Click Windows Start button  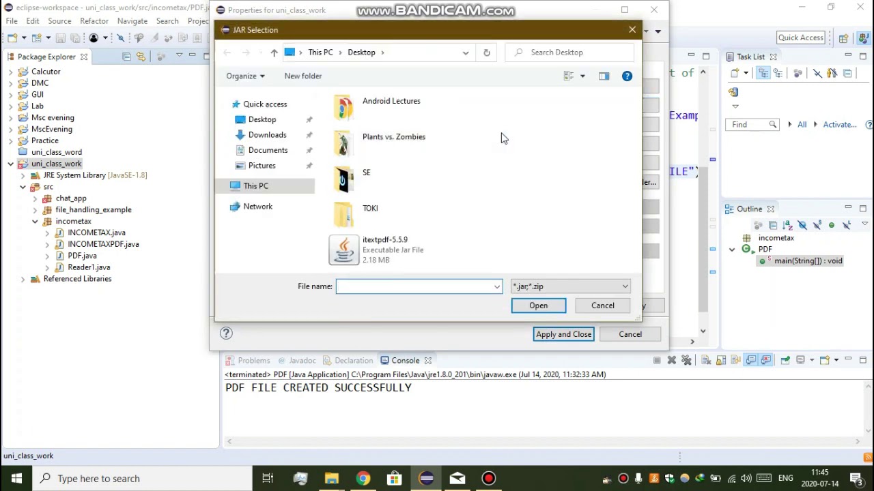tap(16, 478)
